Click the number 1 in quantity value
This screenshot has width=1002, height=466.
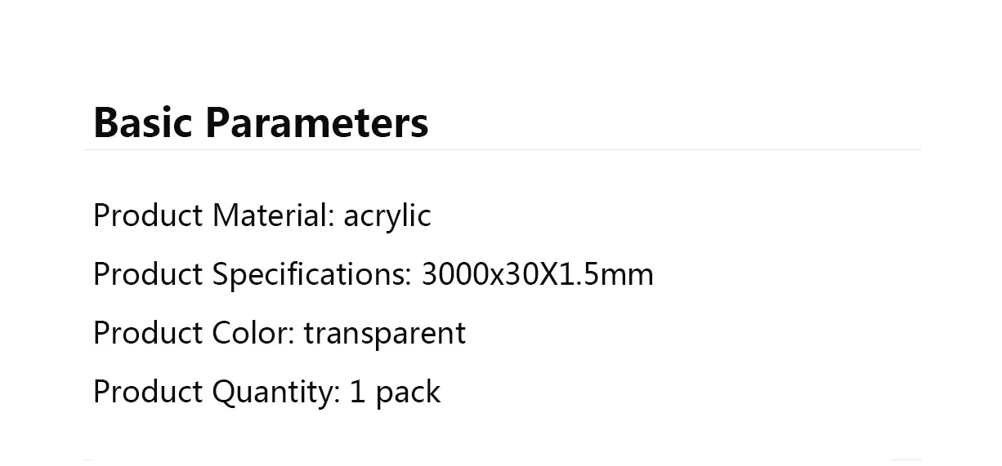click(357, 393)
